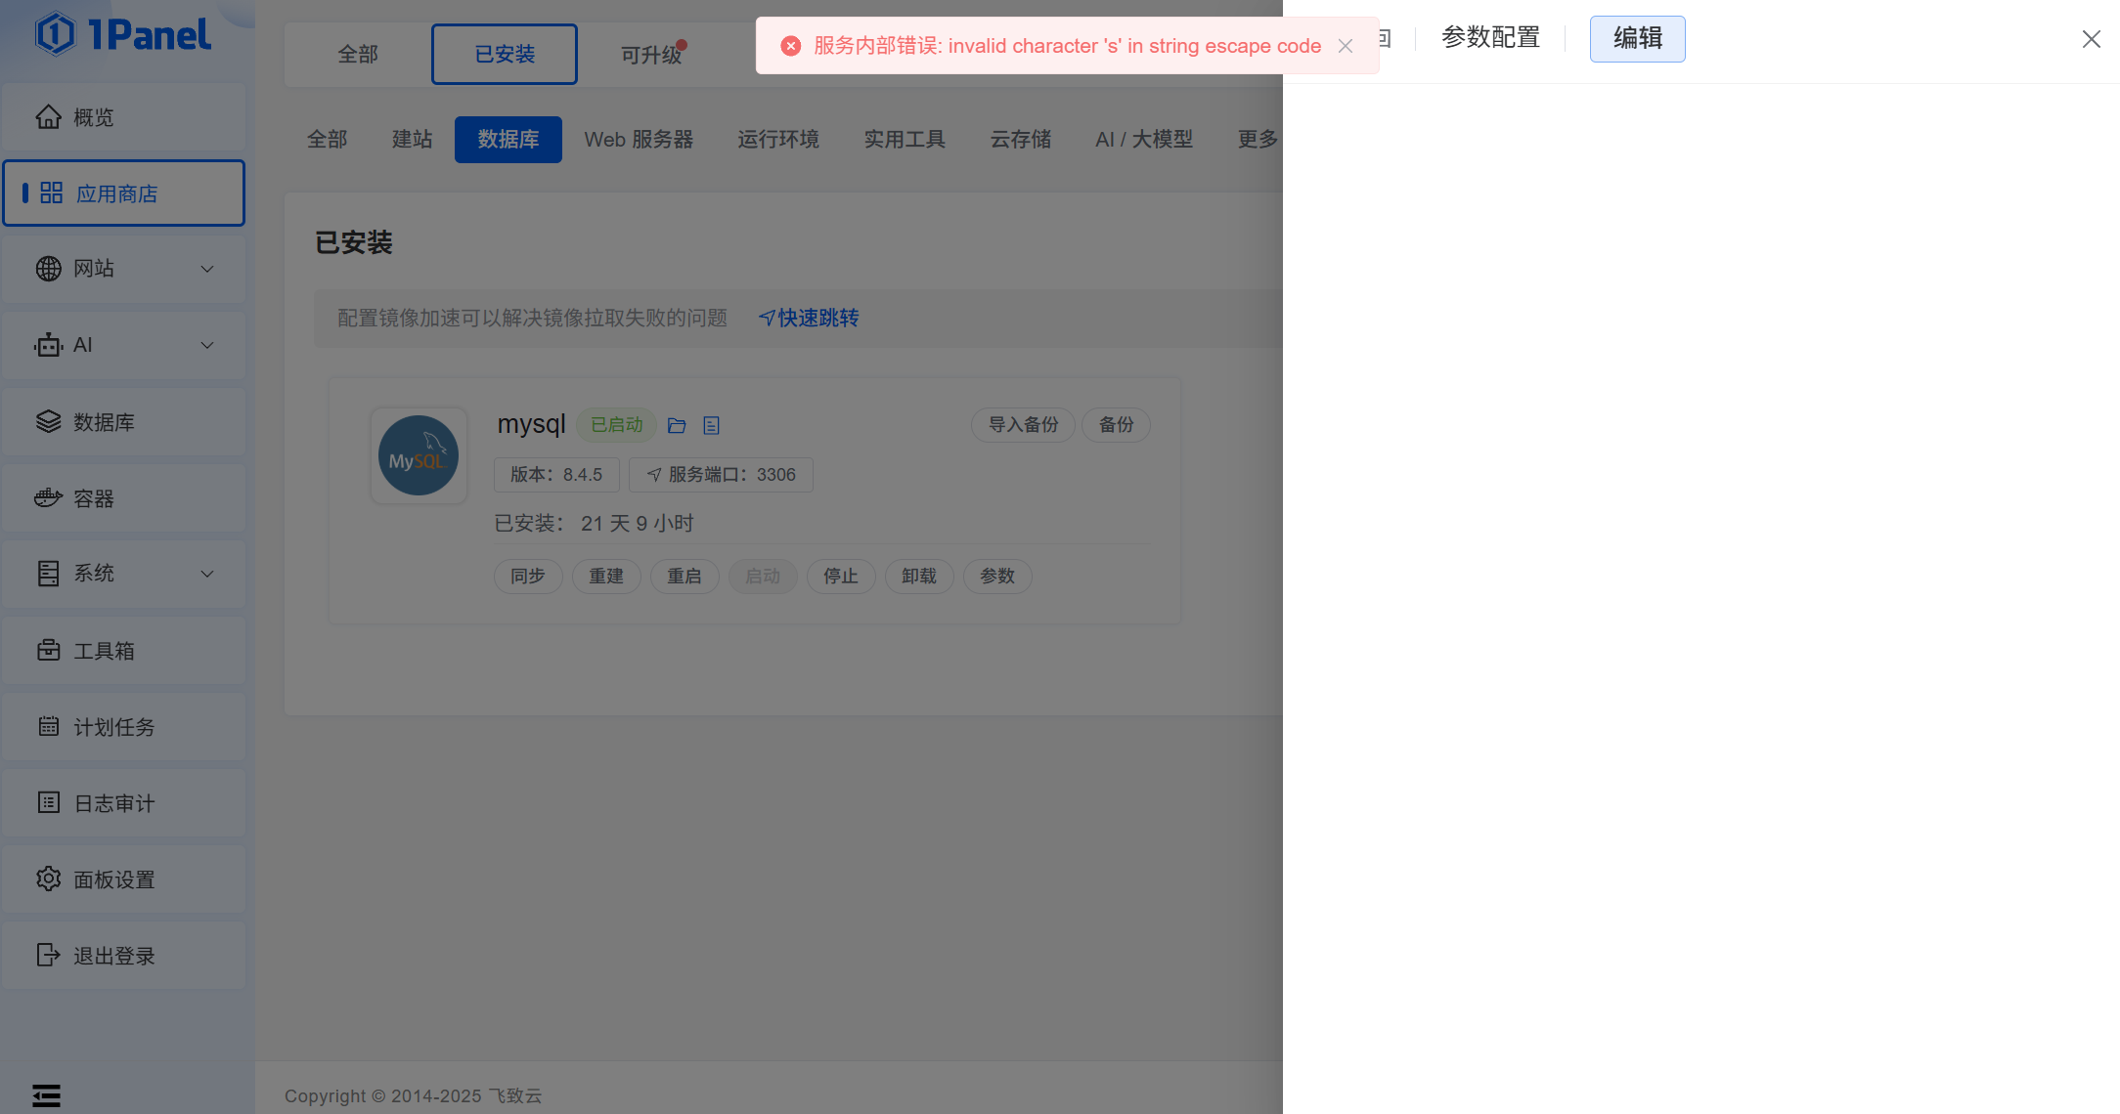Switch to the 全部 top tab
Viewport: 2120px width, 1114px height.
[x=358, y=55]
